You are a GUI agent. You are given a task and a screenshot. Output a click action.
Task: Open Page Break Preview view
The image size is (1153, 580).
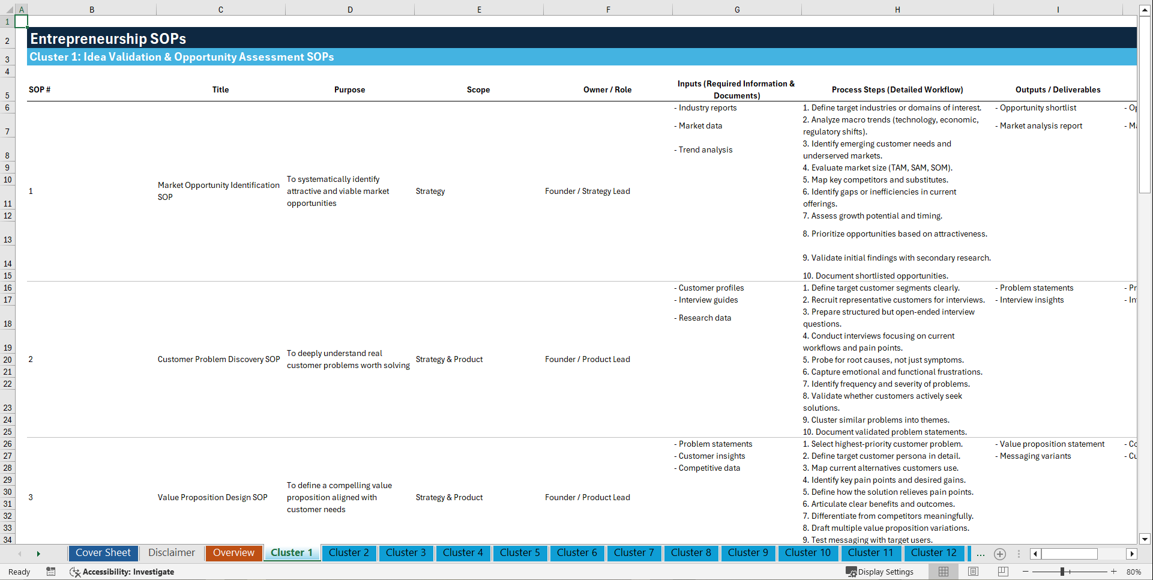[x=1002, y=572]
